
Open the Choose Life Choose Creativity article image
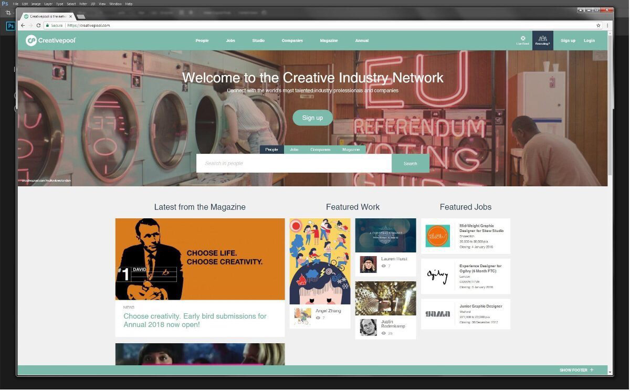pyautogui.click(x=200, y=259)
